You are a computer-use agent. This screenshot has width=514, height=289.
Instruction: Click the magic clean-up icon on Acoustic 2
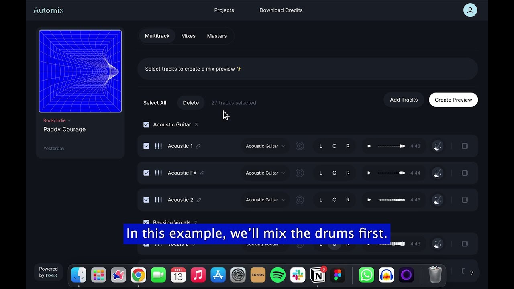[x=438, y=200]
